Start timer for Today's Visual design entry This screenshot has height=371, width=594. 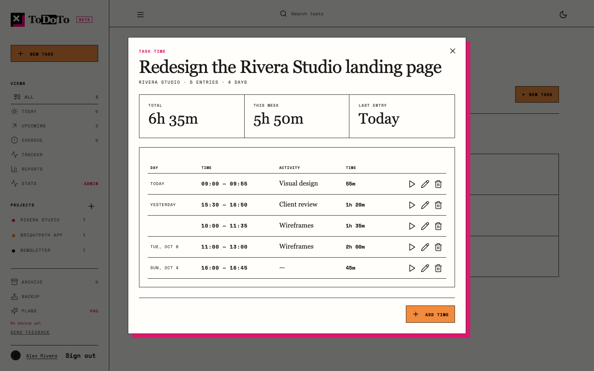click(412, 184)
